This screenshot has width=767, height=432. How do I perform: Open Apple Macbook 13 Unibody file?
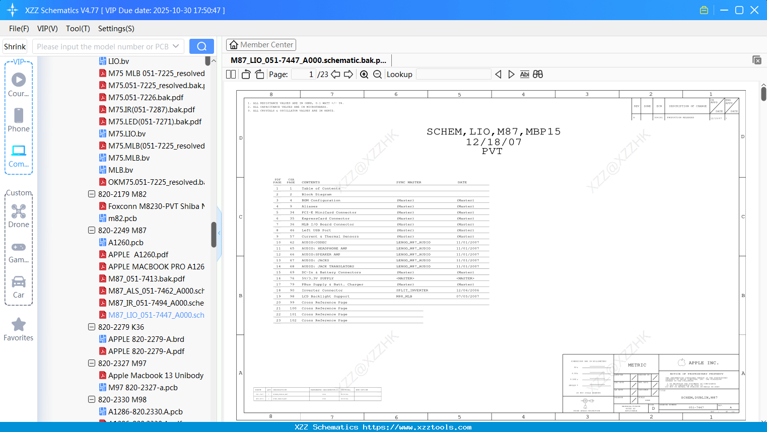pos(156,376)
